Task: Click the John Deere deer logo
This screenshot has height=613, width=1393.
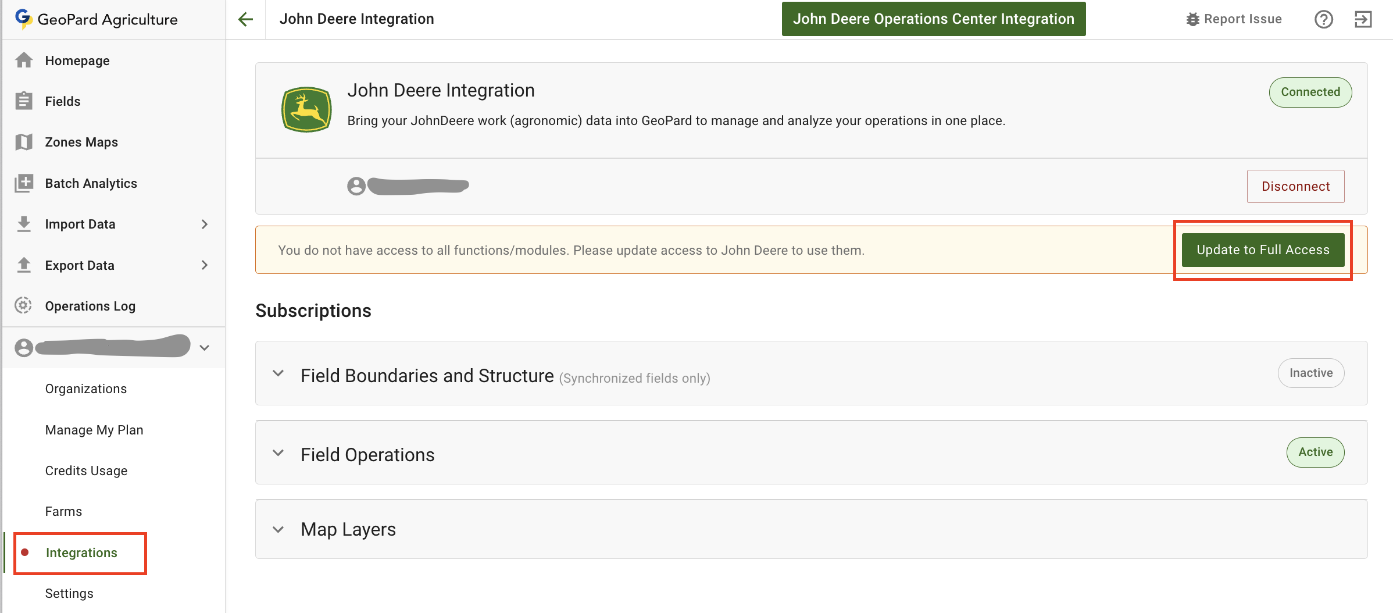Action: pos(306,109)
